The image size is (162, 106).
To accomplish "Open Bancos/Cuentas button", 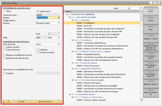I will pos(45,101).
